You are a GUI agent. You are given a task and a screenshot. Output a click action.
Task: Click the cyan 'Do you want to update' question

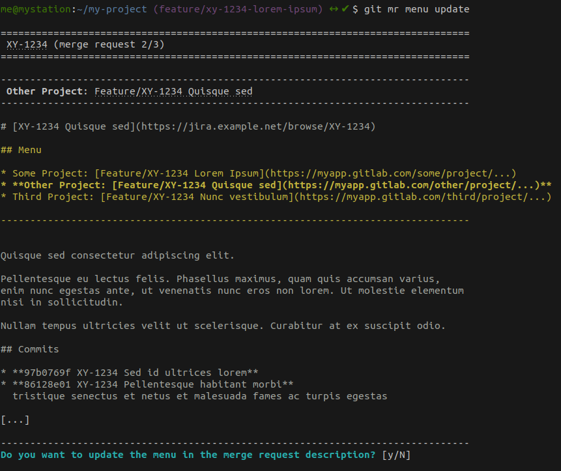click(188, 455)
